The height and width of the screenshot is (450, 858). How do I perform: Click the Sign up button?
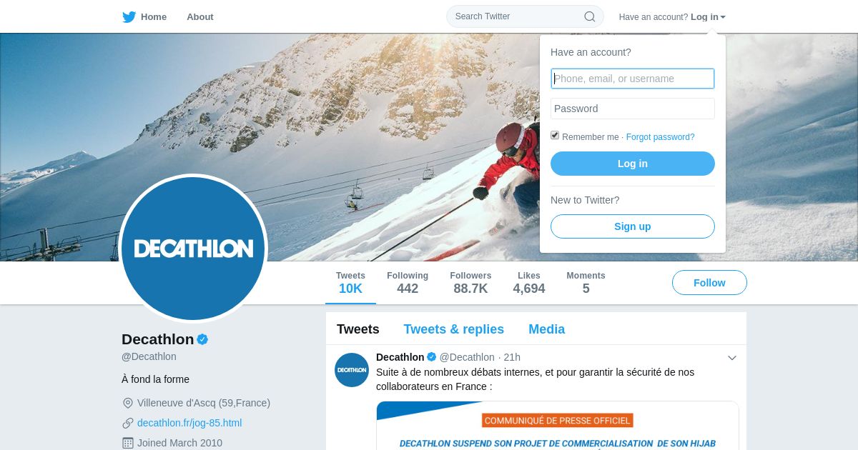[x=633, y=226]
